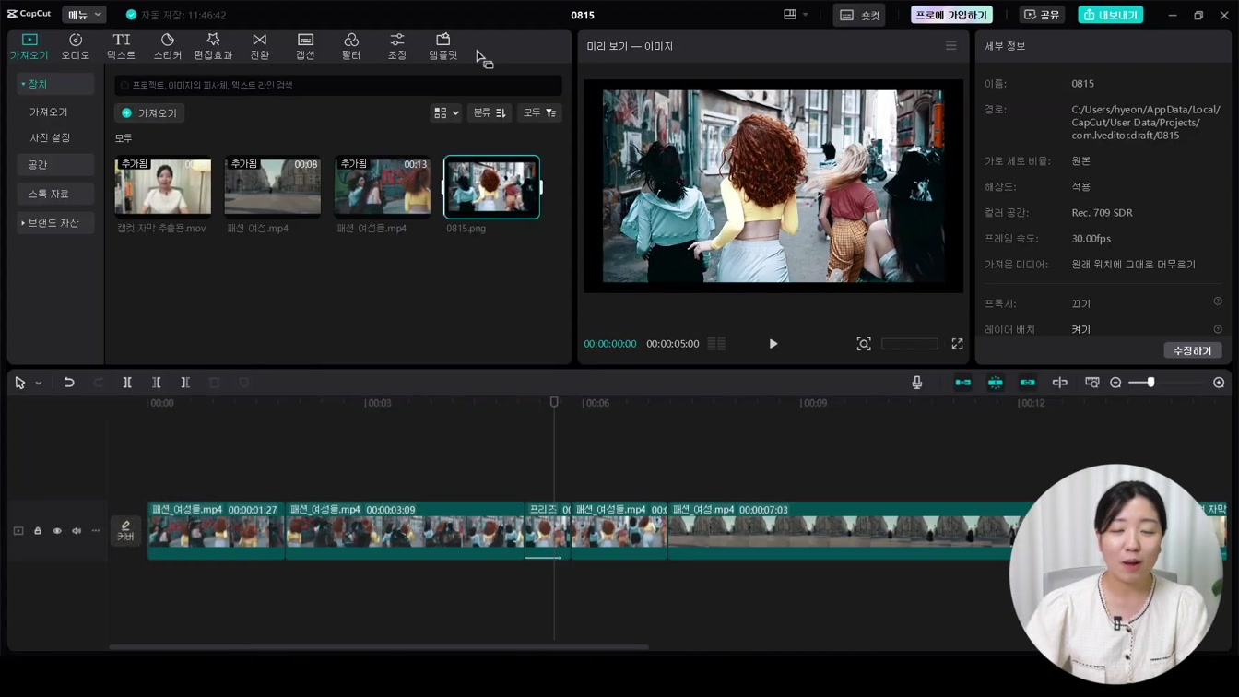
Task: Select 사전 설정 in the sidebar
Action: [x=50, y=137]
